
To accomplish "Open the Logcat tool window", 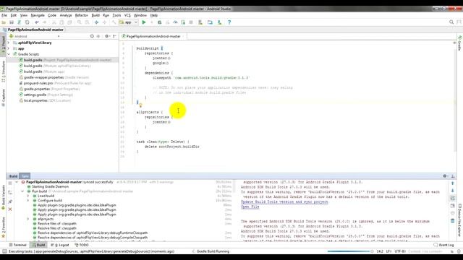I will tap(60, 245).
